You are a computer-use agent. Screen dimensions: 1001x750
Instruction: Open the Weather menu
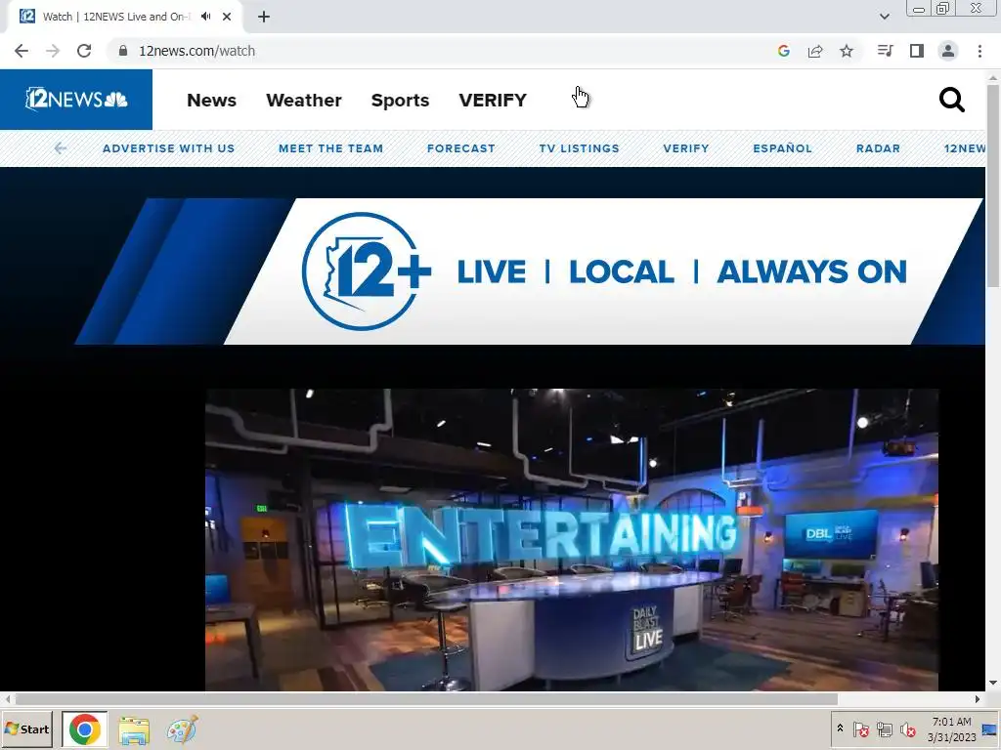[x=304, y=101]
